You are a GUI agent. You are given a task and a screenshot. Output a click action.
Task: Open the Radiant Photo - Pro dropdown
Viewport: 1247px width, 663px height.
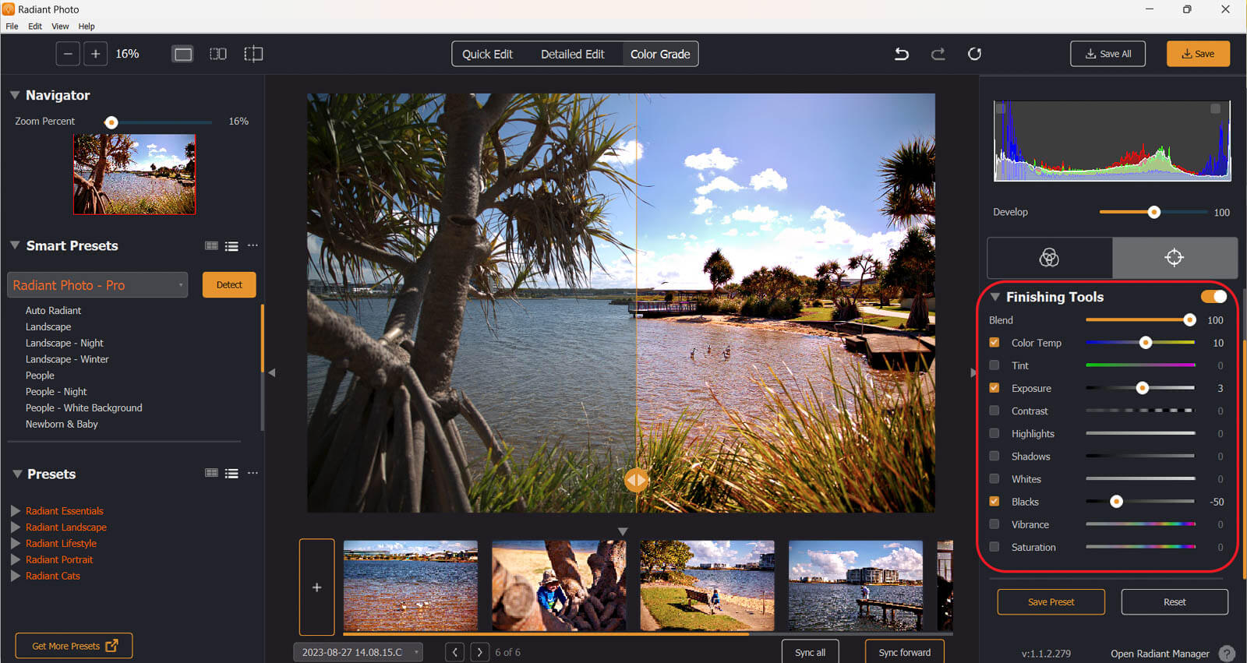[97, 285]
